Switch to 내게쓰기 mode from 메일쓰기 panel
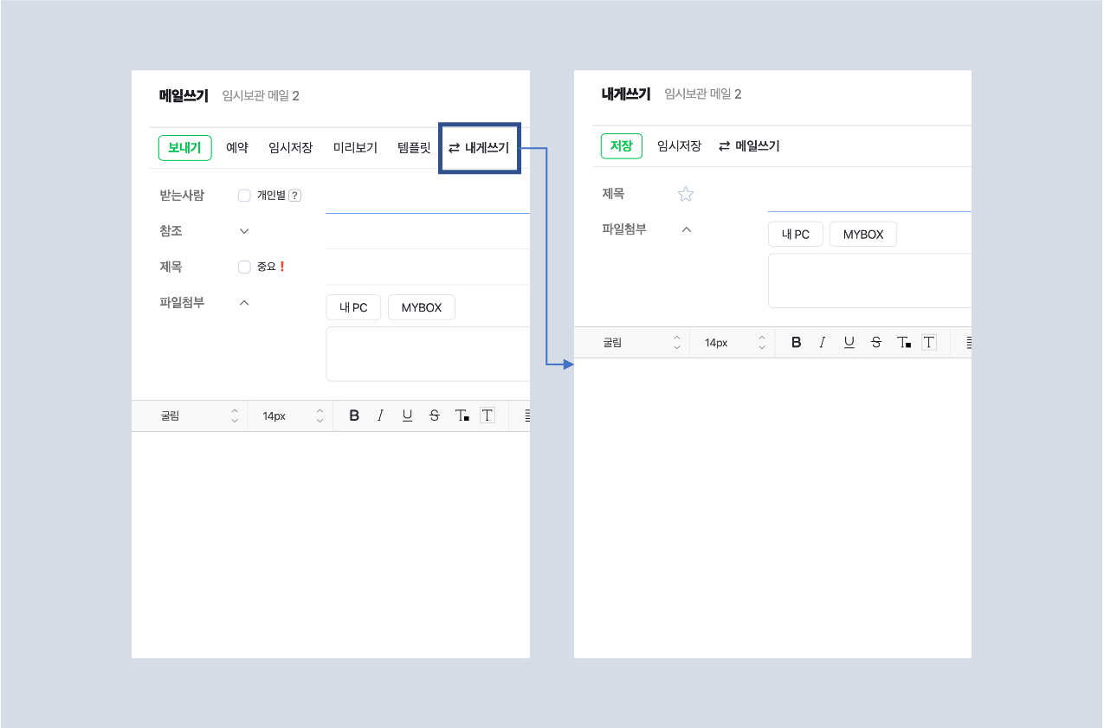This screenshot has height=728, width=1104. 479,148
